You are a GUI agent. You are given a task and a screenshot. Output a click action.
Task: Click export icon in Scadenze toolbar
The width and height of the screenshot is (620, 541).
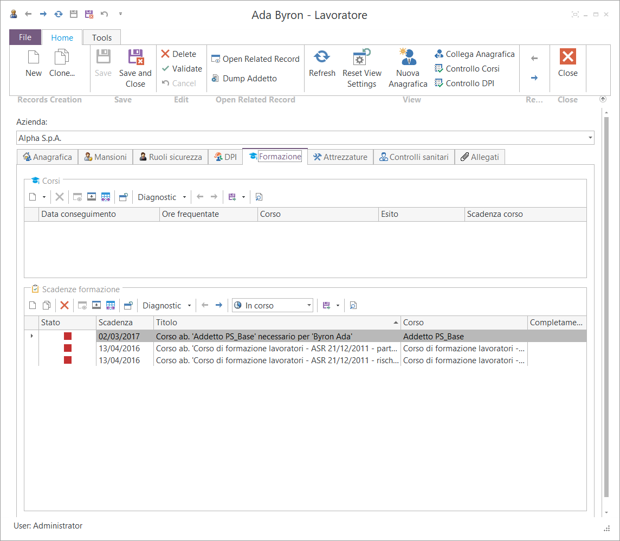pyautogui.click(x=326, y=305)
